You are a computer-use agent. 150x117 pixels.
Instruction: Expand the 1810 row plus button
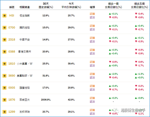(5, 64)
